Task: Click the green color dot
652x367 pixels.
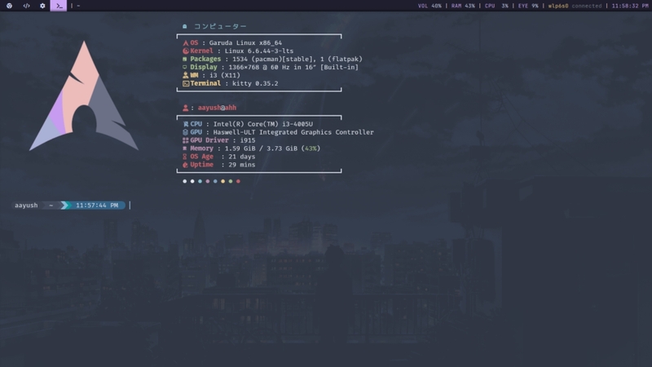Action: point(231,181)
